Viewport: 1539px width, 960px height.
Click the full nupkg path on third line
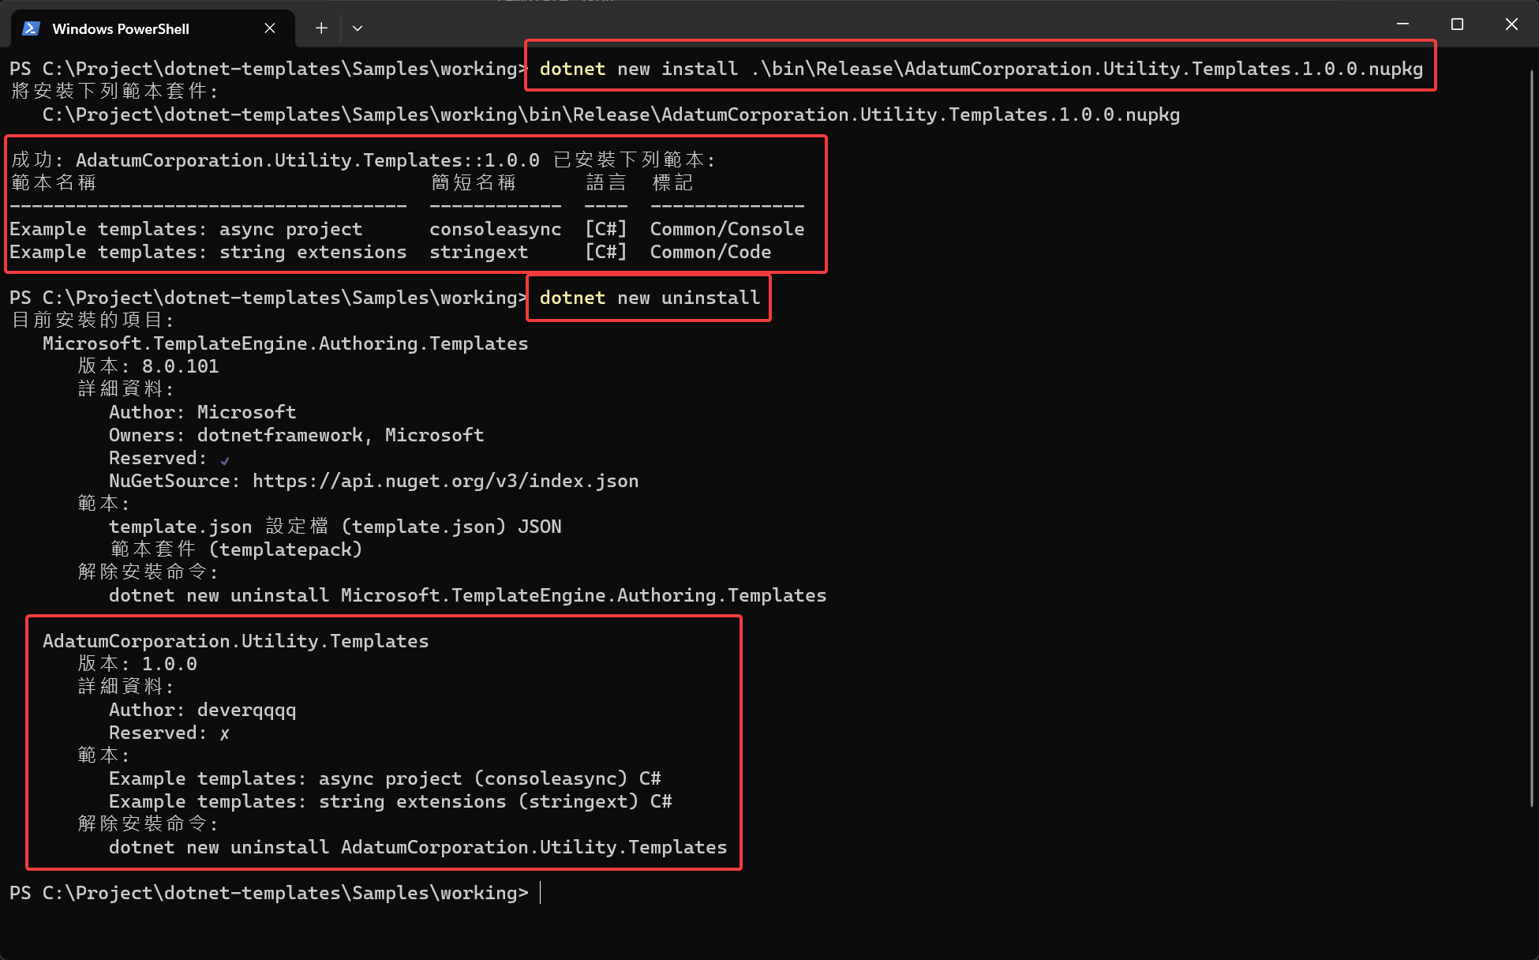tap(611, 114)
